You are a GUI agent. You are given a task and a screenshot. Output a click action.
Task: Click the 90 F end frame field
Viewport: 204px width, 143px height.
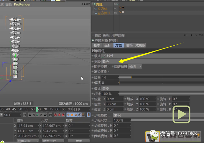pos(12,115)
